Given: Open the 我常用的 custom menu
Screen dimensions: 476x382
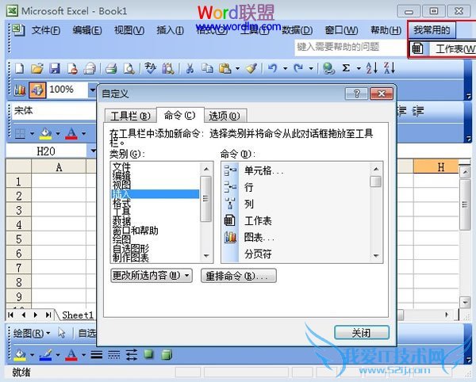Looking at the screenshot, I should 432,30.
